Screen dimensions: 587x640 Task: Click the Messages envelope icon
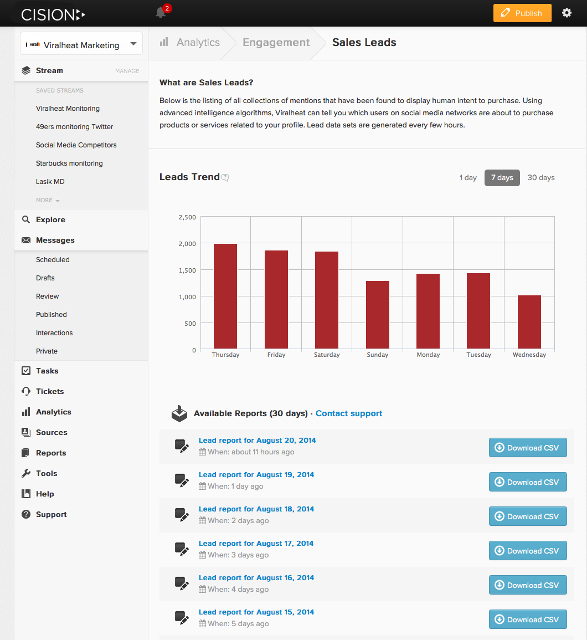(26, 240)
